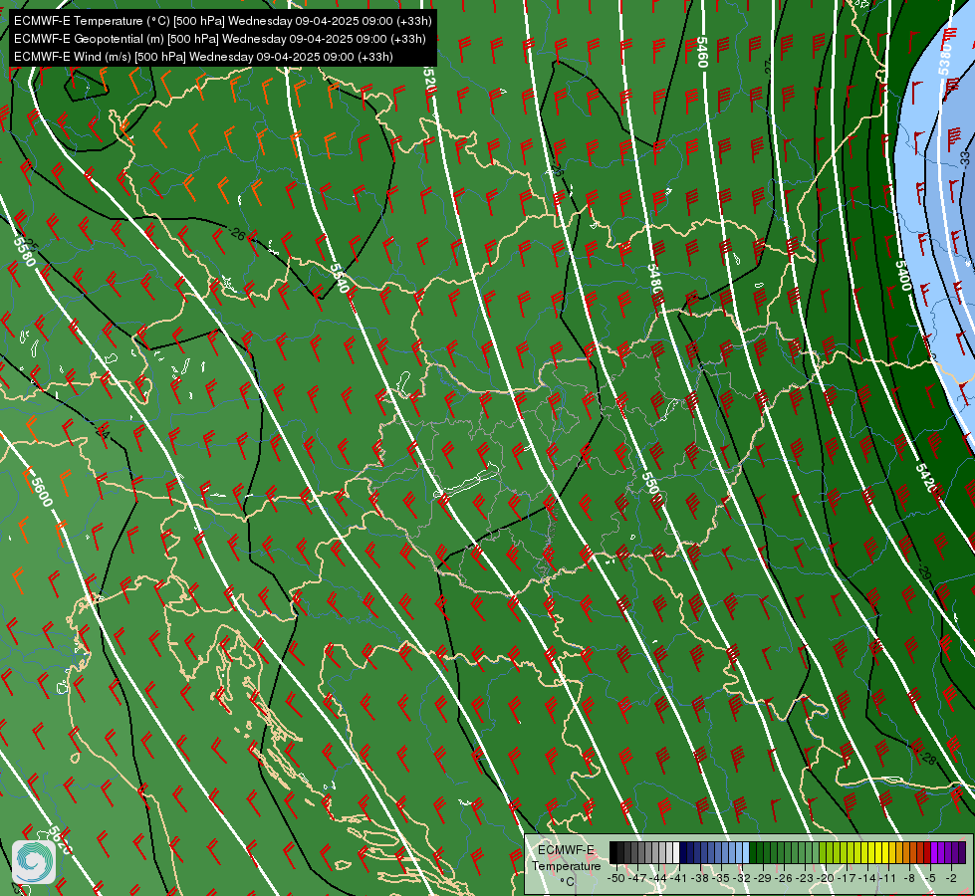Click the swirl weather logo icon
Image resolution: width=975 pixels, height=896 pixels.
(x=34, y=862)
